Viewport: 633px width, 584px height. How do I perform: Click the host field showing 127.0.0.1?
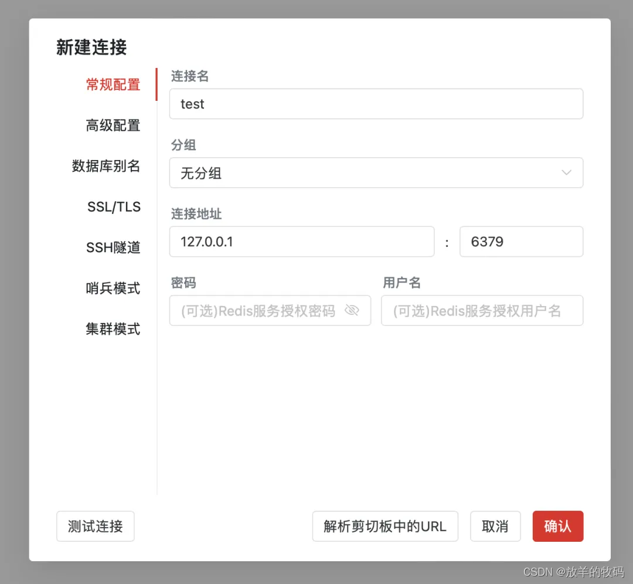point(302,242)
